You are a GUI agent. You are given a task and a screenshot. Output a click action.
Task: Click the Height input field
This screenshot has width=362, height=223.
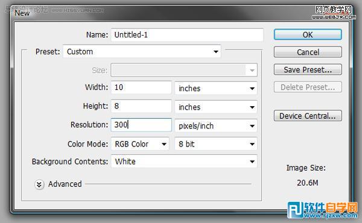click(141, 106)
